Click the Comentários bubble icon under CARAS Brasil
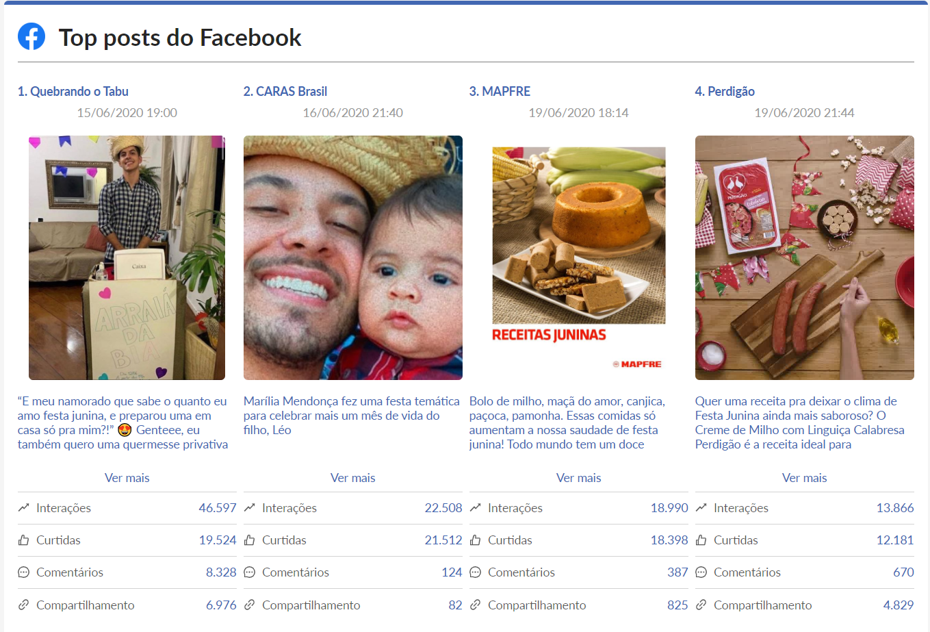The image size is (930, 632). pyautogui.click(x=250, y=572)
